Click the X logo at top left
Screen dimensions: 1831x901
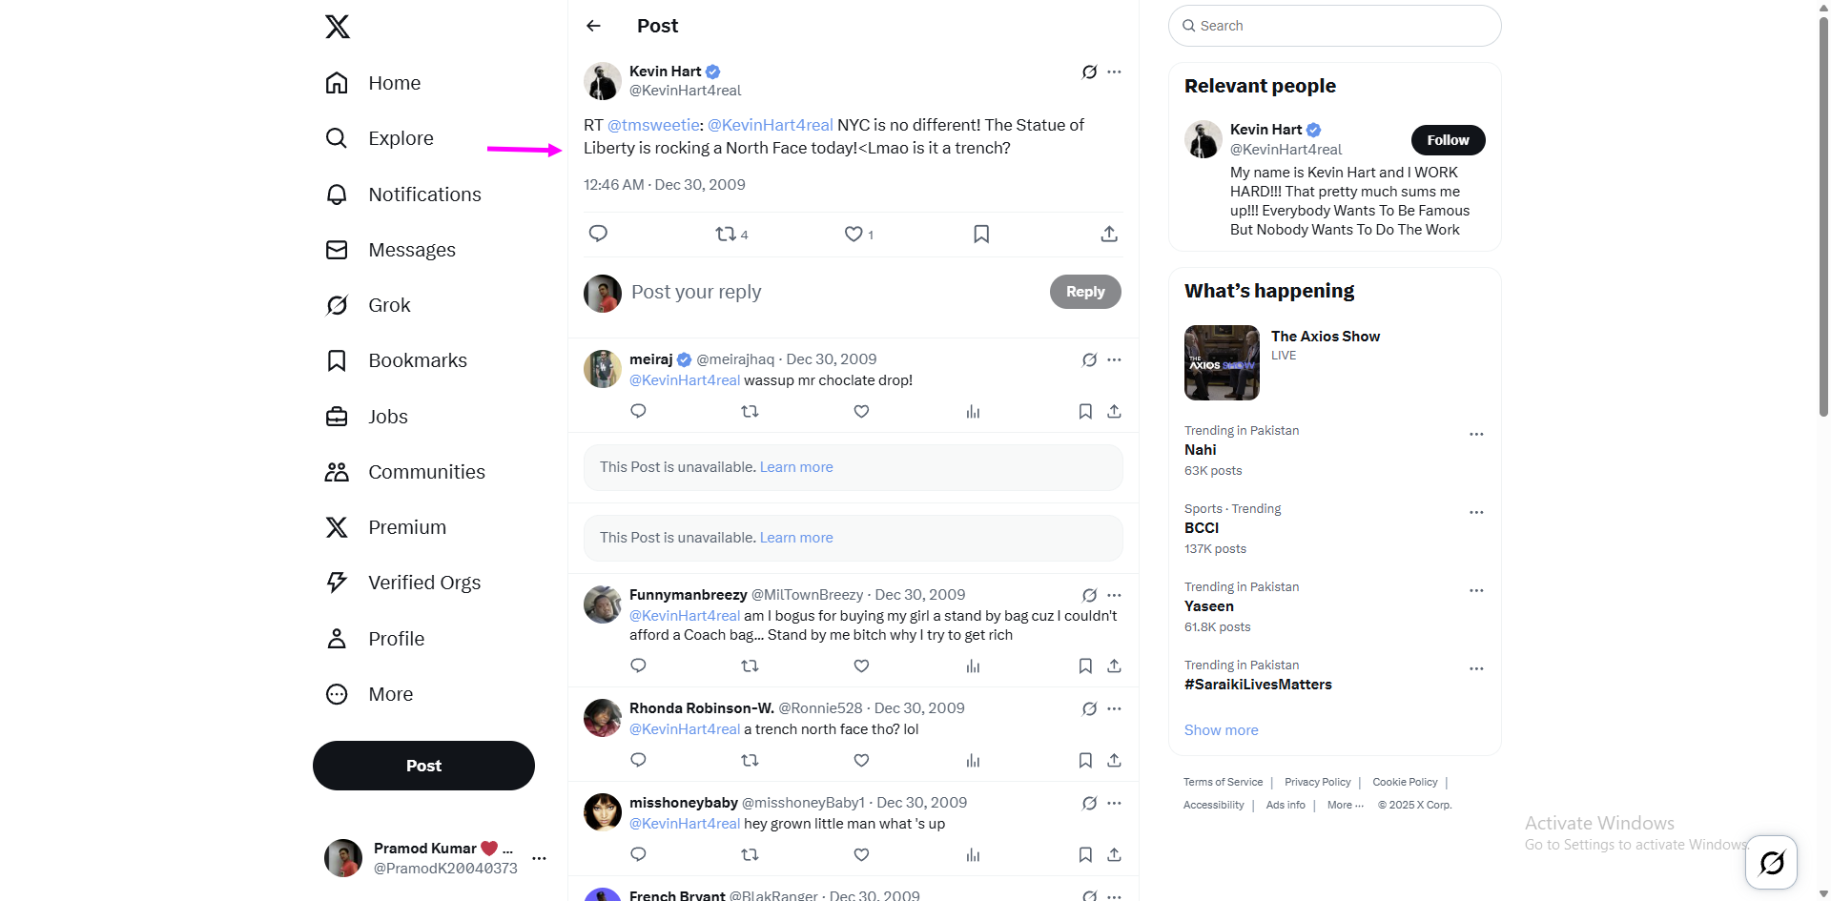click(338, 27)
